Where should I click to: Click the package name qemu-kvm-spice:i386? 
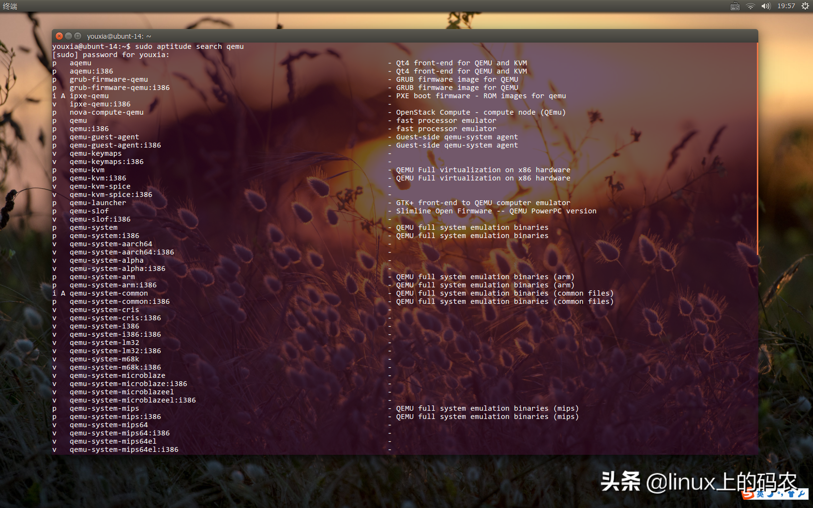[111, 194]
